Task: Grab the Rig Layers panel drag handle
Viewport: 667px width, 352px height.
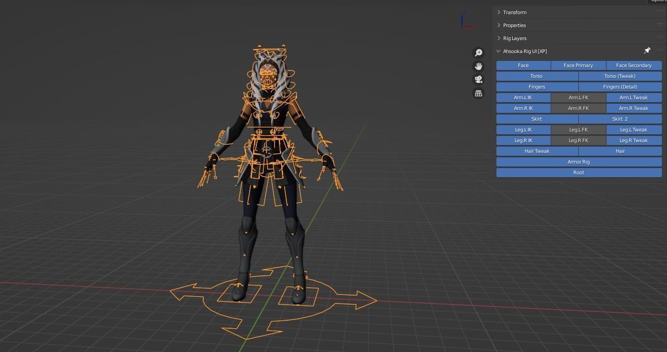Action: click(659, 38)
